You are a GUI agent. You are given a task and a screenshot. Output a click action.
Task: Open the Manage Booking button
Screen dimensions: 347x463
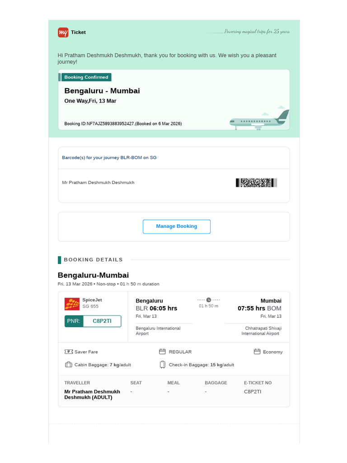point(177,227)
